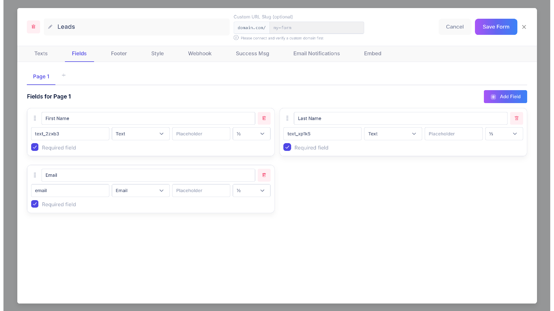Viewport: 554px width, 311px height.
Task: Close the form editor with X
Action: coord(524,27)
